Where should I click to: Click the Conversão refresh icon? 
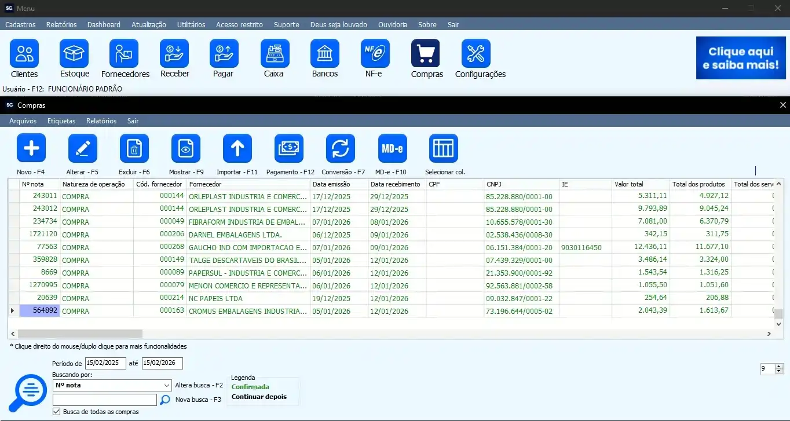(x=341, y=149)
